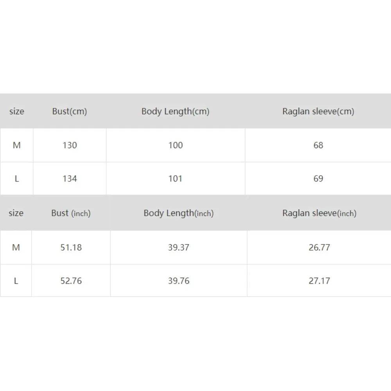The image size is (391, 391).
Task: Click the Bust(cm) column header
Action: pyautogui.click(x=70, y=111)
